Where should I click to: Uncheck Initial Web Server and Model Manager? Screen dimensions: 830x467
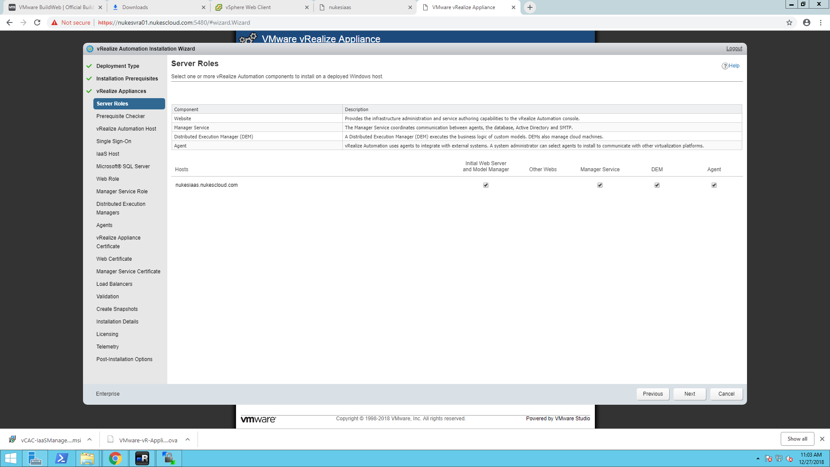click(x=486, y=185)
